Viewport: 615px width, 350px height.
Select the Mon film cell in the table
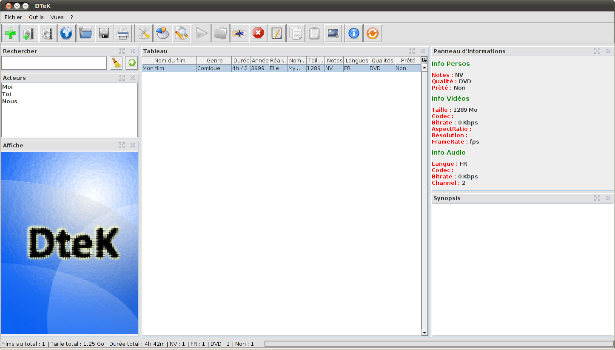[x=169, y=68]
